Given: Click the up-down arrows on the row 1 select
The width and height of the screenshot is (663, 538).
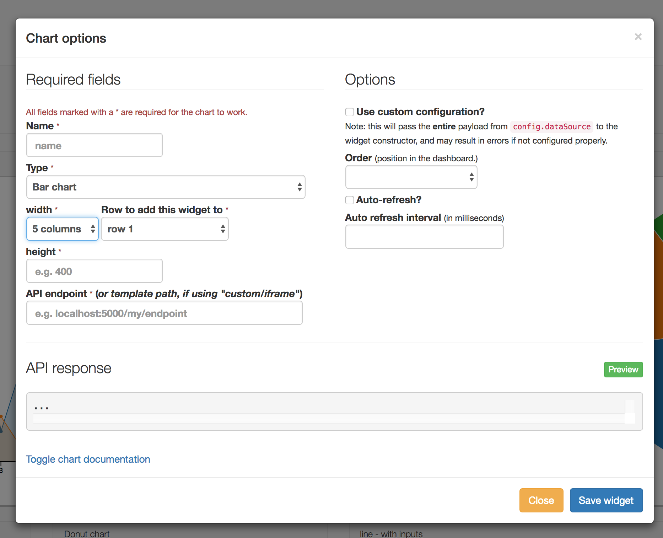Looking at the screenshot, I should tap(223, 229).
